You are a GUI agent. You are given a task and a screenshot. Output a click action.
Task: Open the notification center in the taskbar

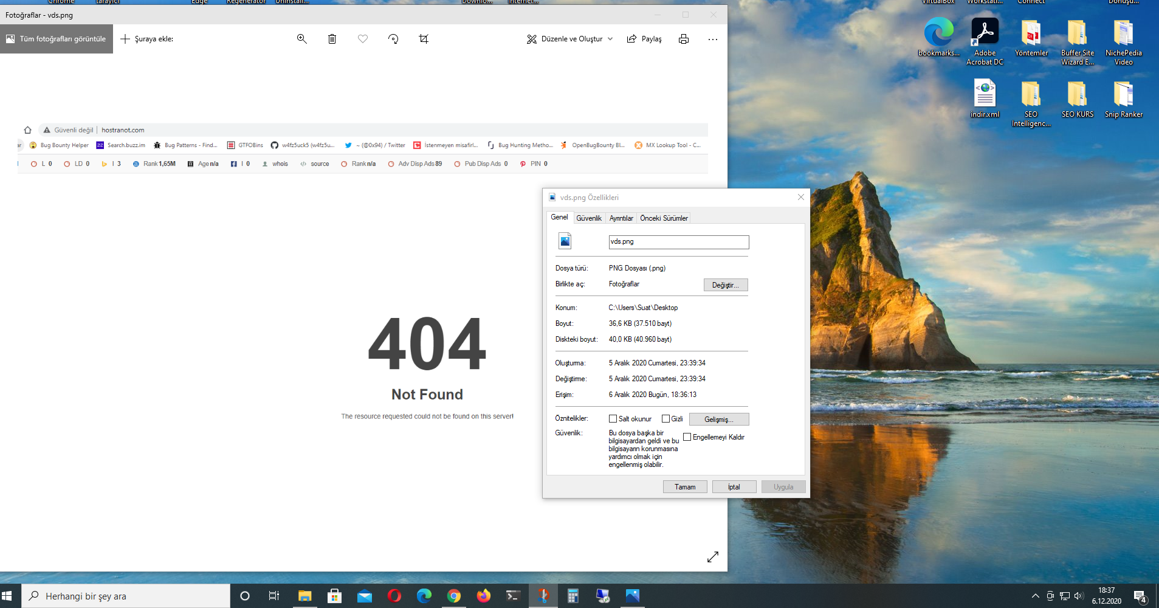tap(1140, 596)
